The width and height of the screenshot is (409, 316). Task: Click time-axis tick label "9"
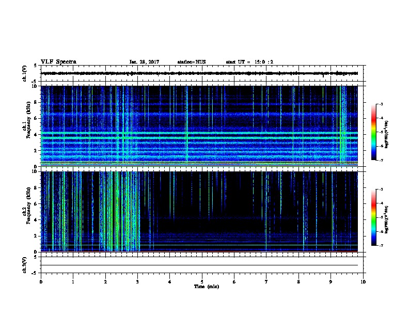coord(331,281)
